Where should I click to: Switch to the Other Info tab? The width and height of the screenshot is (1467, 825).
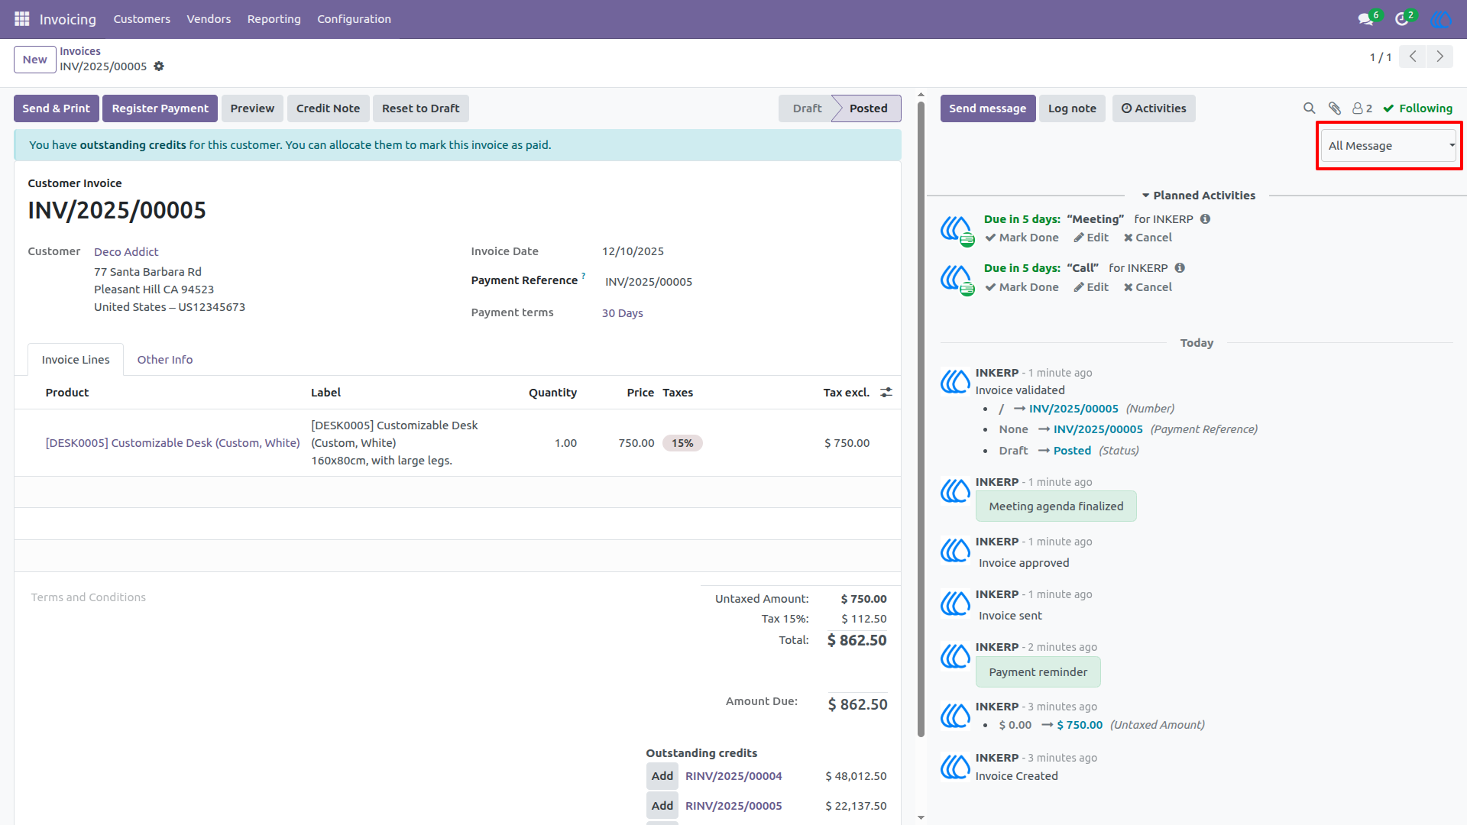[165, 360]
